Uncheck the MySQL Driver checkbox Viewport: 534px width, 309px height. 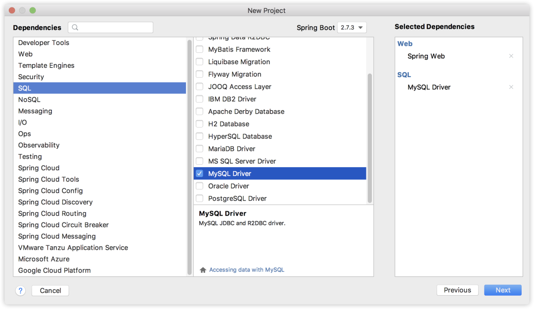[x=200, y=173]
